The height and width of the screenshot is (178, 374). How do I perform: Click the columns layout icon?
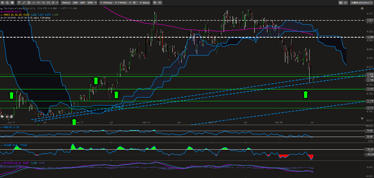(x=12, y=3)
